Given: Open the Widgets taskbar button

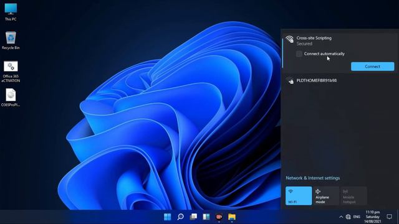Looking at the screenshot, I should pyautogui.click(x=206, y=217).
